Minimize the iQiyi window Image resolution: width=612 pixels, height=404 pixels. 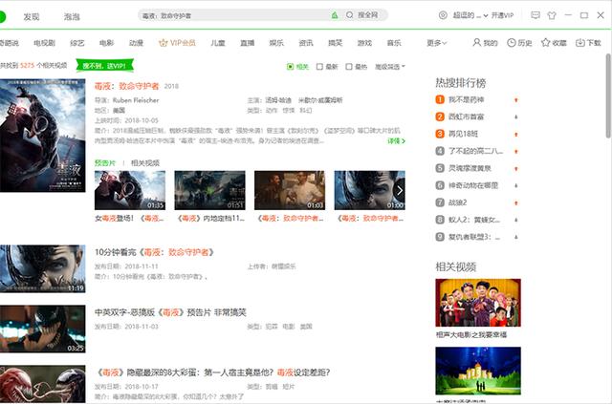568,15
